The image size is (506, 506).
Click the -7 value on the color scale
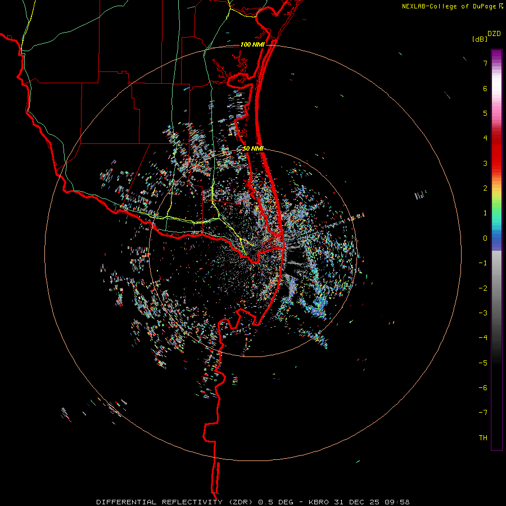coord(483,413)
